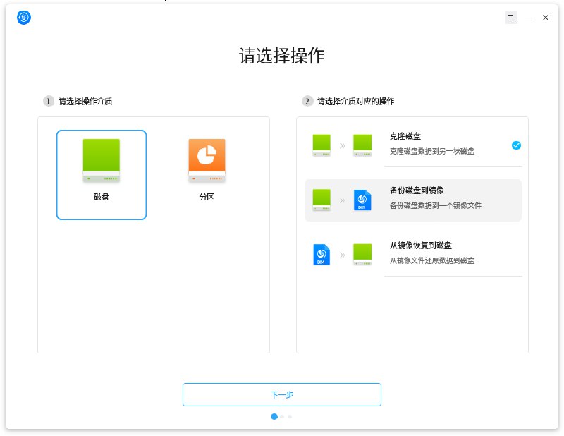Select the orange 分区 partition icon
564x436 pixels.
[207, 161]
